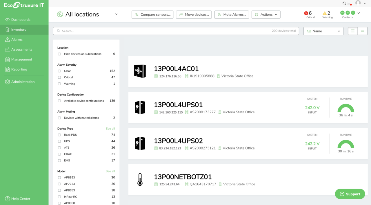The height and width of the screenshot is (205, 371).
Task: Open Dashboards from the sidebar
Action: point(21,20)
